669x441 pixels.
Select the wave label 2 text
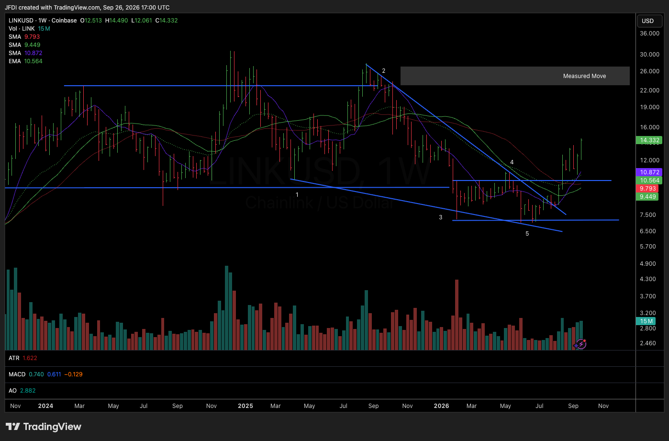click(384, 71)
